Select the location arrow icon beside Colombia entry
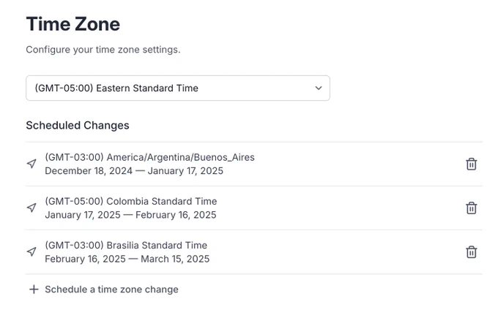Image resolution: width=498 pixels, height=315 pixels. (x=31, y=208)
